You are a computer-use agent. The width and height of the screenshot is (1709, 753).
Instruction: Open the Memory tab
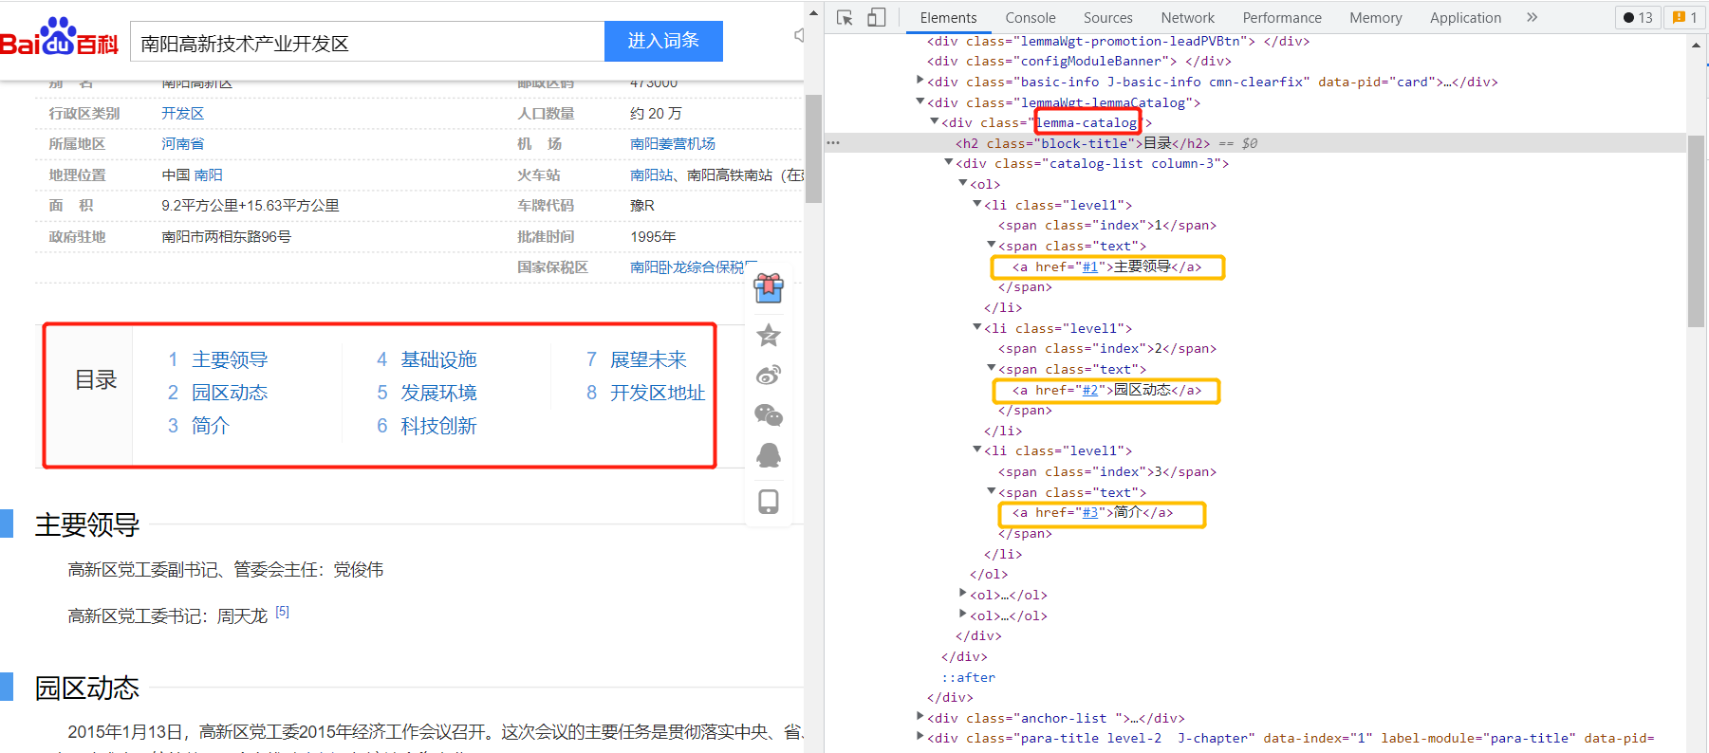(x=1375, y=17)
